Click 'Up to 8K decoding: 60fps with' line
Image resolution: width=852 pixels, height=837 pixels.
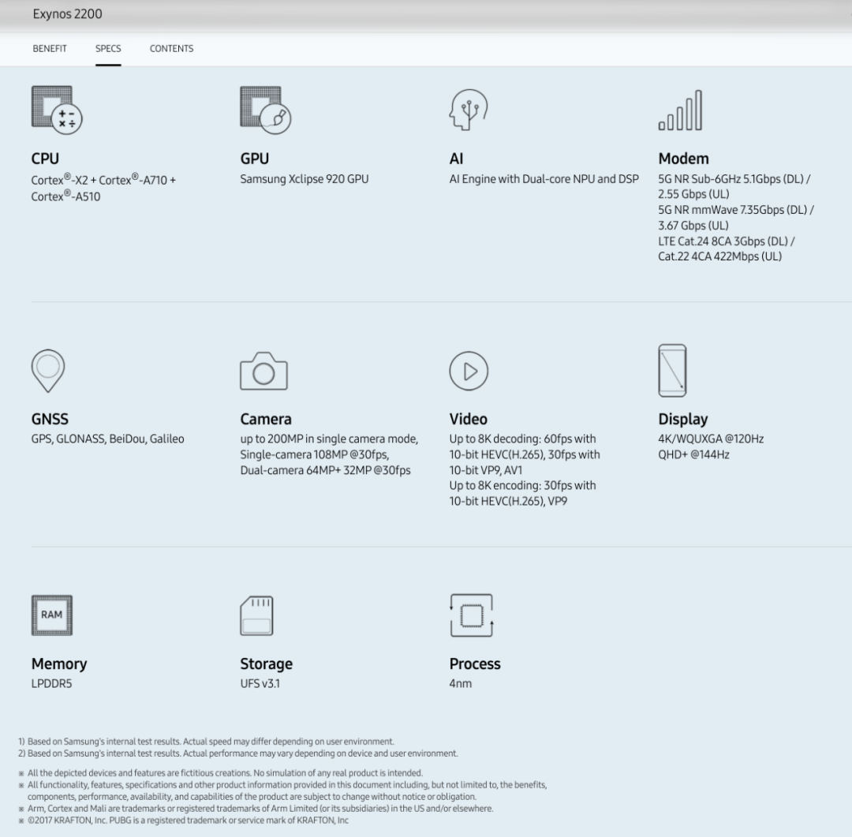click(x=523, y=439)
